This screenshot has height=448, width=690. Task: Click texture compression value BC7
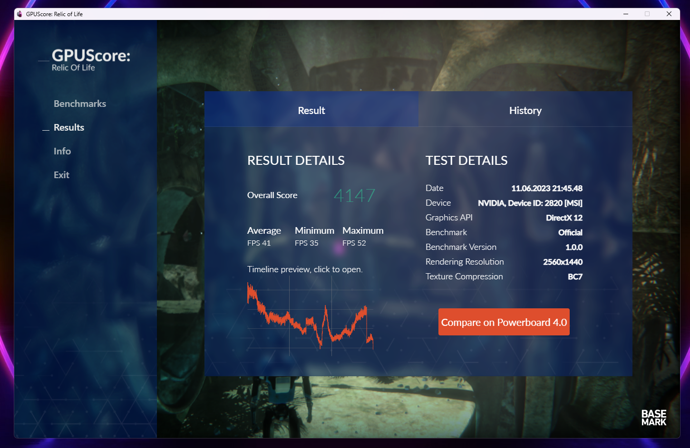click(x=575, y=276)
